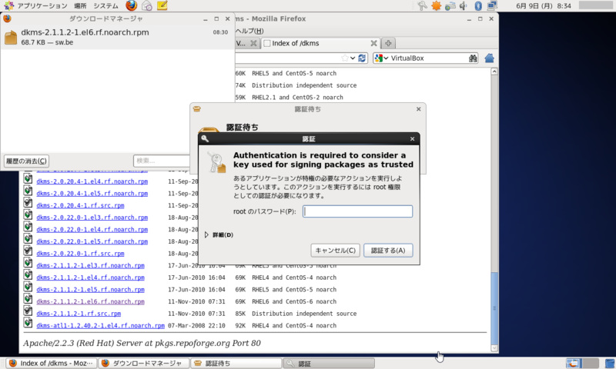Close the partially hidden V... tab

click(253, 43)
